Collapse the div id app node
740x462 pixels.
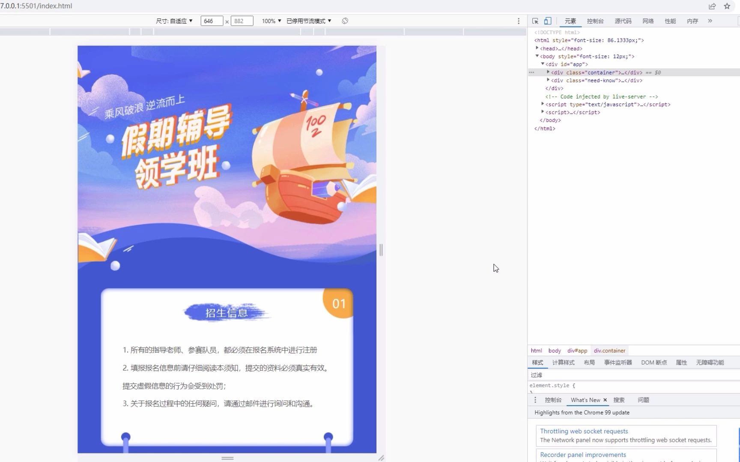tap(543, 64)
